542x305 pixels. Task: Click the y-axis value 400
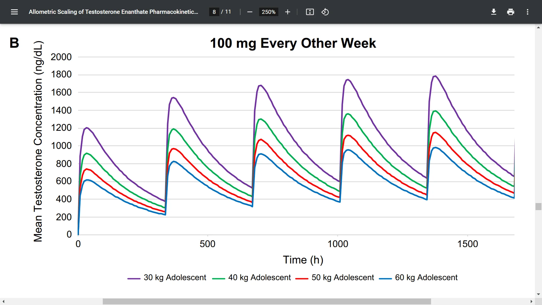64,199
